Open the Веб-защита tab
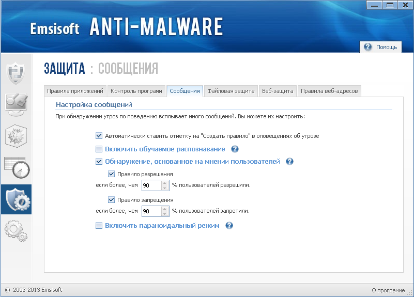The width and height of the screenshot is (414, 297). click(278, 91)
